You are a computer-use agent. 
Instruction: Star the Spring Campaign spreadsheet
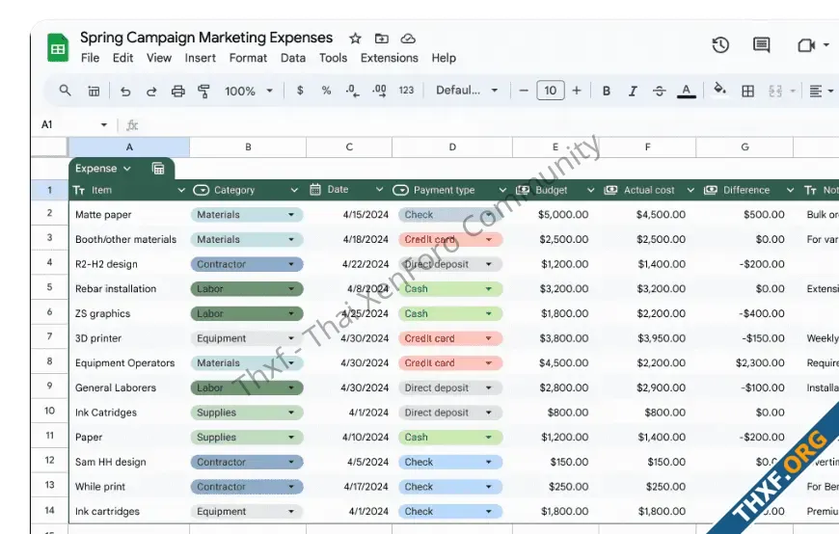tap(355, 39)
